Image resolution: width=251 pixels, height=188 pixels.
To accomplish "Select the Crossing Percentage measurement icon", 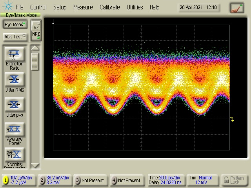I will [x=15, y=154].
